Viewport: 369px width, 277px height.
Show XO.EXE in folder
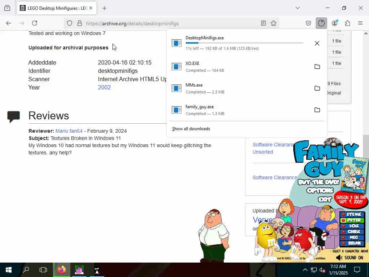[317, 67]
